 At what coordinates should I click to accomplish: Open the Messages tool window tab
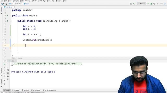click(x=36, y=90)
